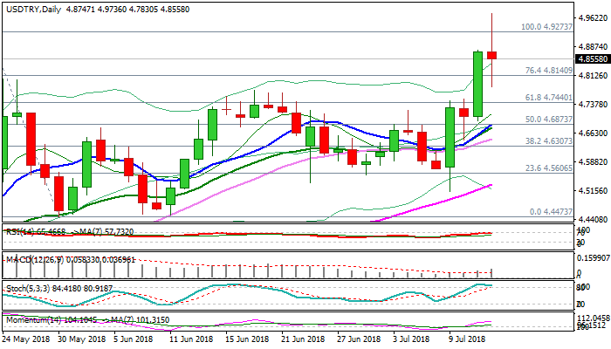Viewport: 611px width, 349px height.
Task: Click the 38.2 Fibonacci level label
Action: [548, 140]
